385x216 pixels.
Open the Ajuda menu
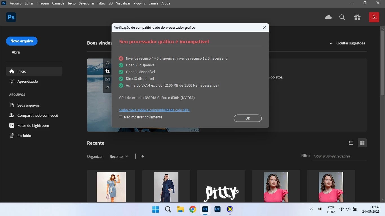tap(166, 3)
